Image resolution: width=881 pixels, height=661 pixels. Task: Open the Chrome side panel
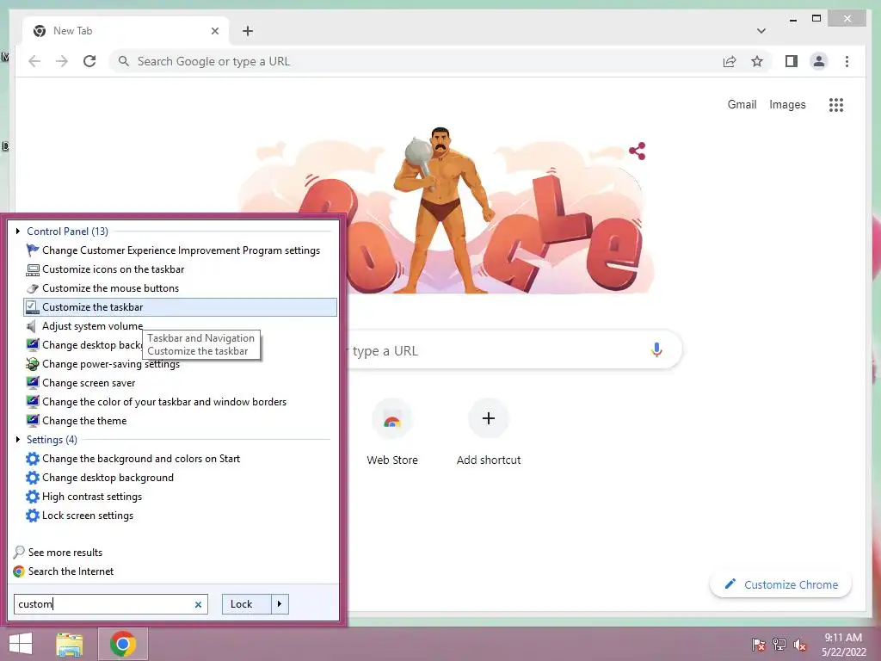792,61
